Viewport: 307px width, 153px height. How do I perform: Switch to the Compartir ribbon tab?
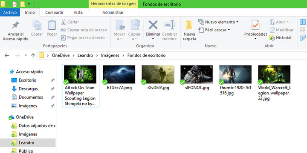[55, 12]
